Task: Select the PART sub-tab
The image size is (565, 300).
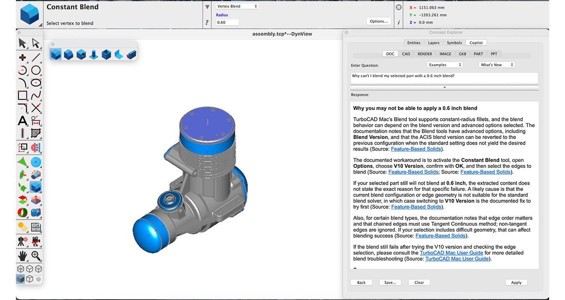Action: pos(479,54)
